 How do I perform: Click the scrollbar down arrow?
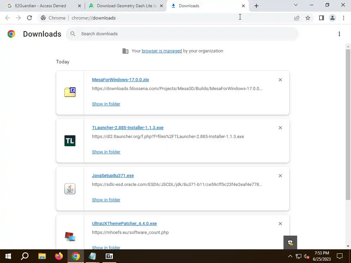(348, 247)
